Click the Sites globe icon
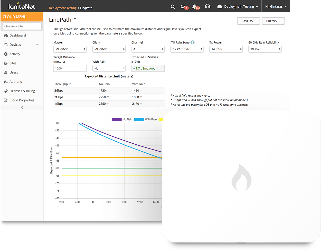 6,63
